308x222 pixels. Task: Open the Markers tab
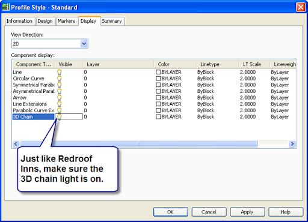[67, 21]
